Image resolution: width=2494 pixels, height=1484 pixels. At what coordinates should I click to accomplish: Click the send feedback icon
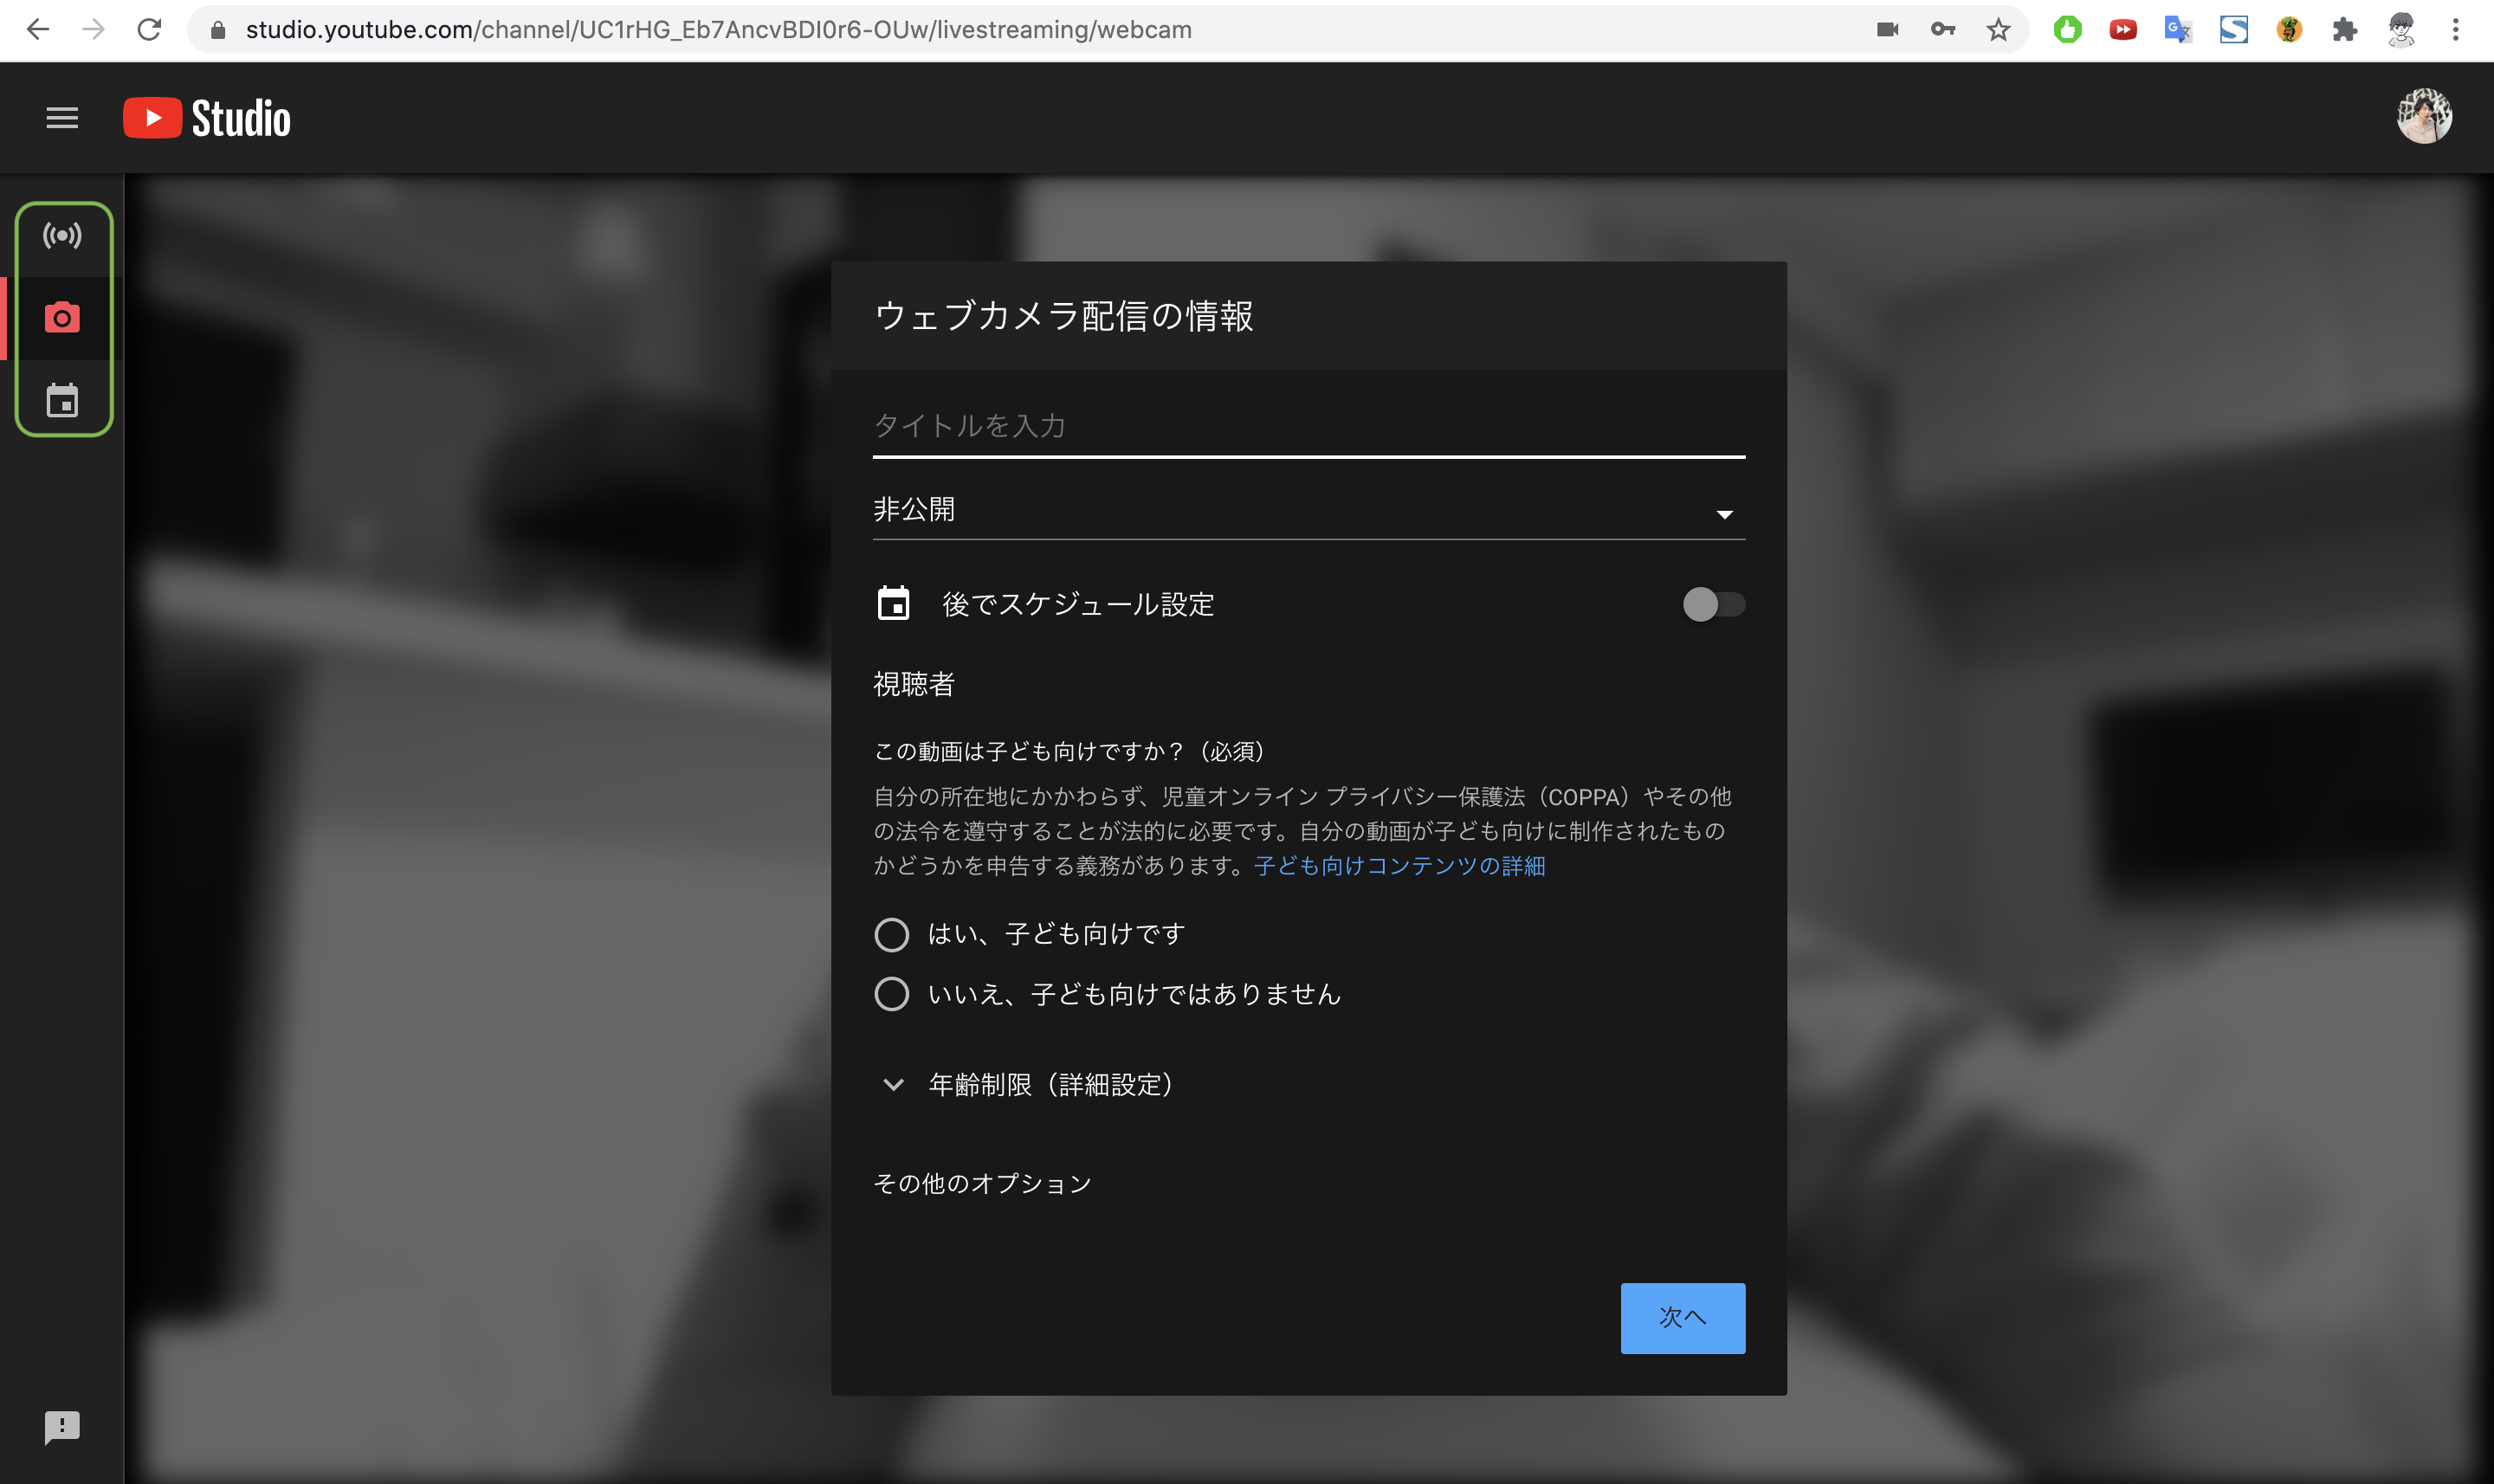[62, 1427]
